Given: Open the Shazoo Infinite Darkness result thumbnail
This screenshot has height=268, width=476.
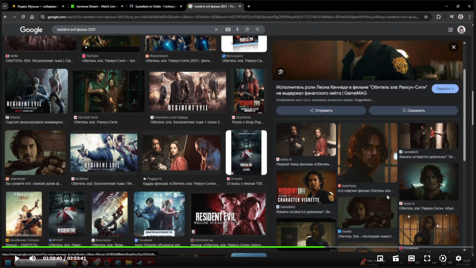Looking at the screenshot, I should coord(36,91).
